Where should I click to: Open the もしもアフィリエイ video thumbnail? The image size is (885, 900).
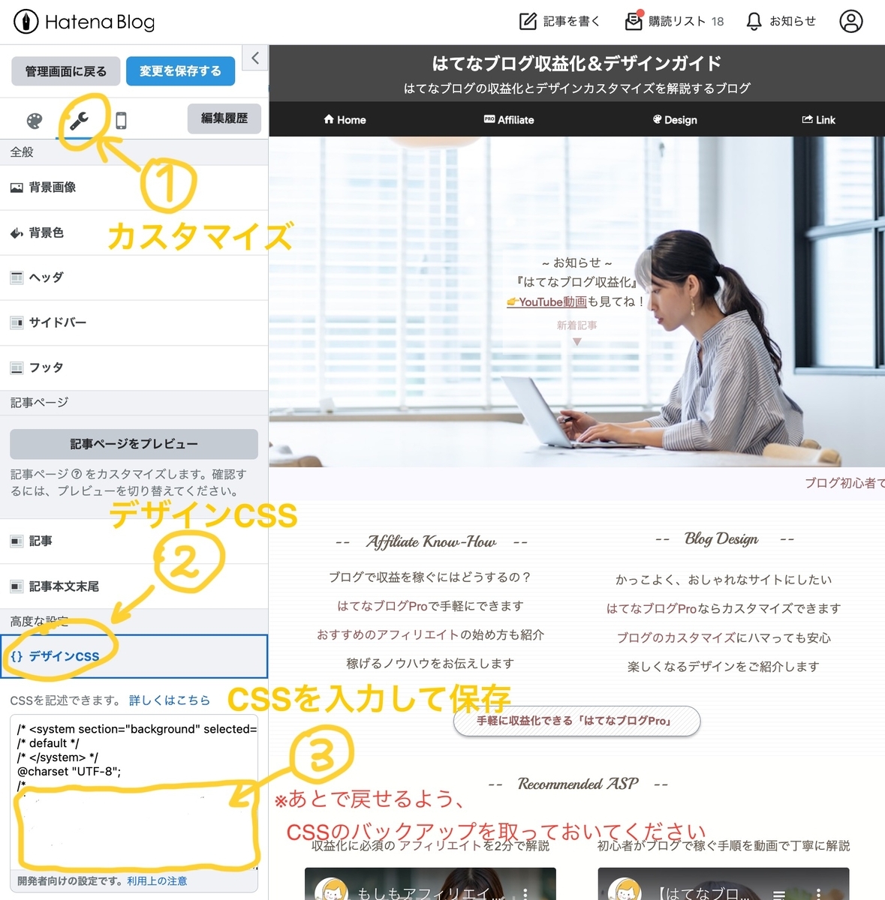tap(430, 884)
